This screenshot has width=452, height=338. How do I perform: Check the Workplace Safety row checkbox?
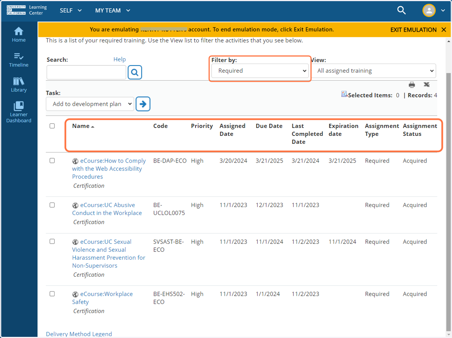pyautogui.click(x=52, y=294)
